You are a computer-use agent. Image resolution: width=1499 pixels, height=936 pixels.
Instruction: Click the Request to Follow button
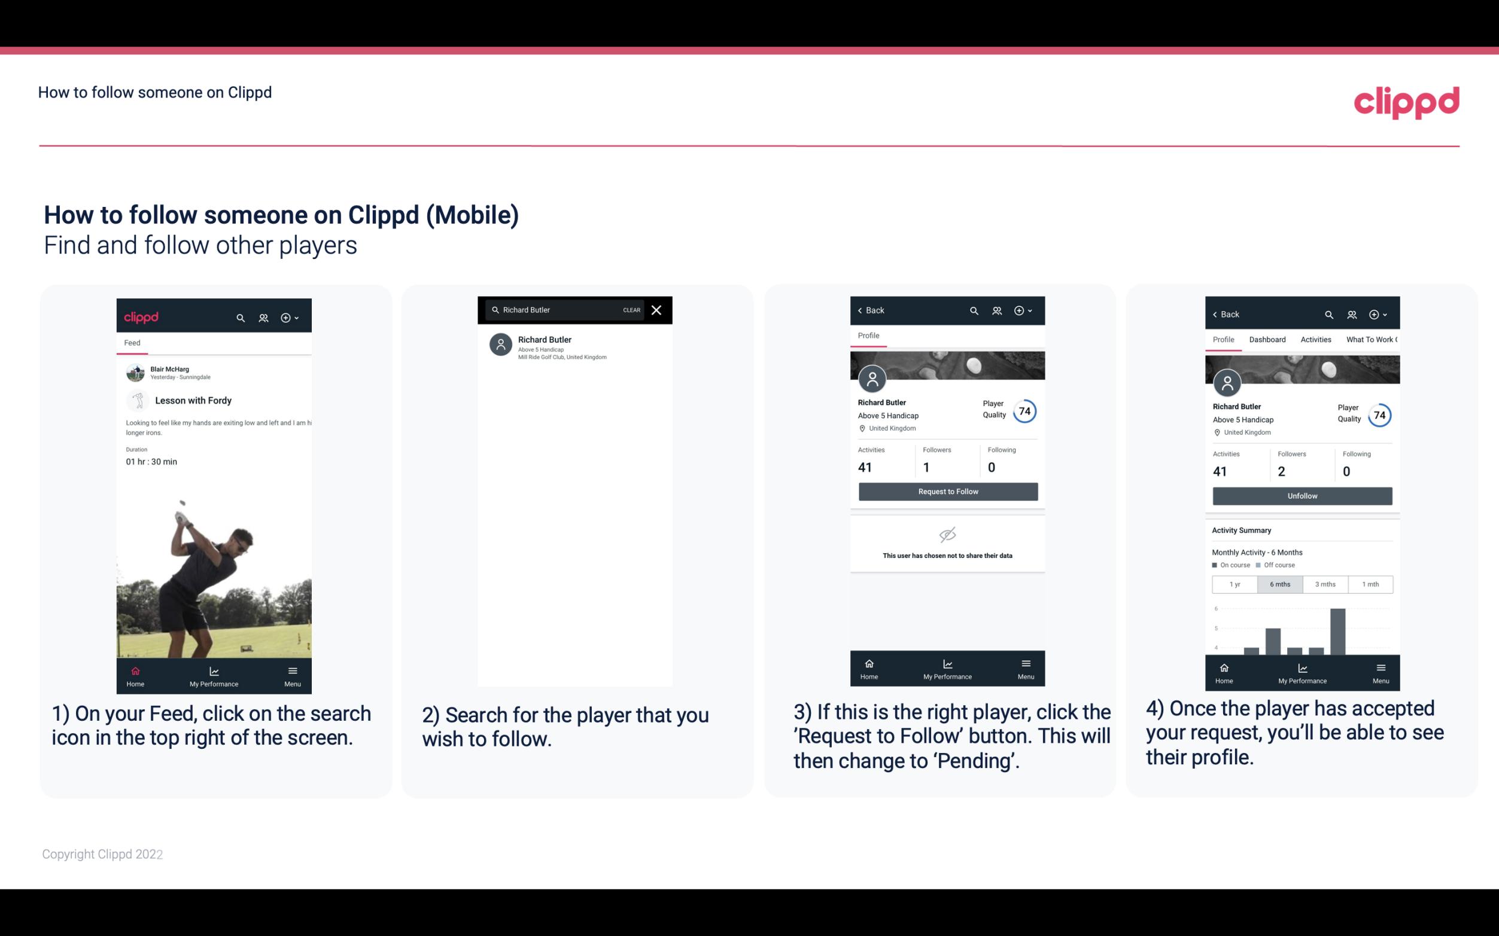[947, 492]
